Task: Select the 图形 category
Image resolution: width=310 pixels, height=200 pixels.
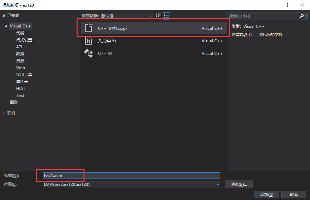Action: 14,102
